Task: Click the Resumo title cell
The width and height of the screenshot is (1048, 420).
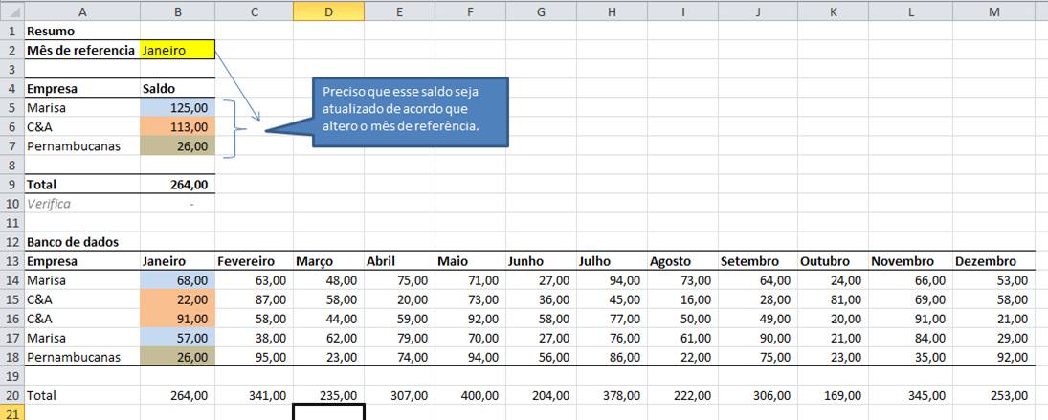Action: [x=82, y=31]
